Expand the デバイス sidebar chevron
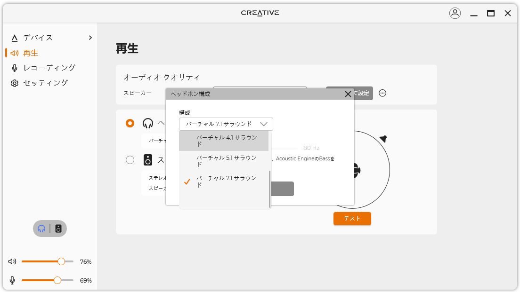 pyautogui.click(x=90, y=38)
